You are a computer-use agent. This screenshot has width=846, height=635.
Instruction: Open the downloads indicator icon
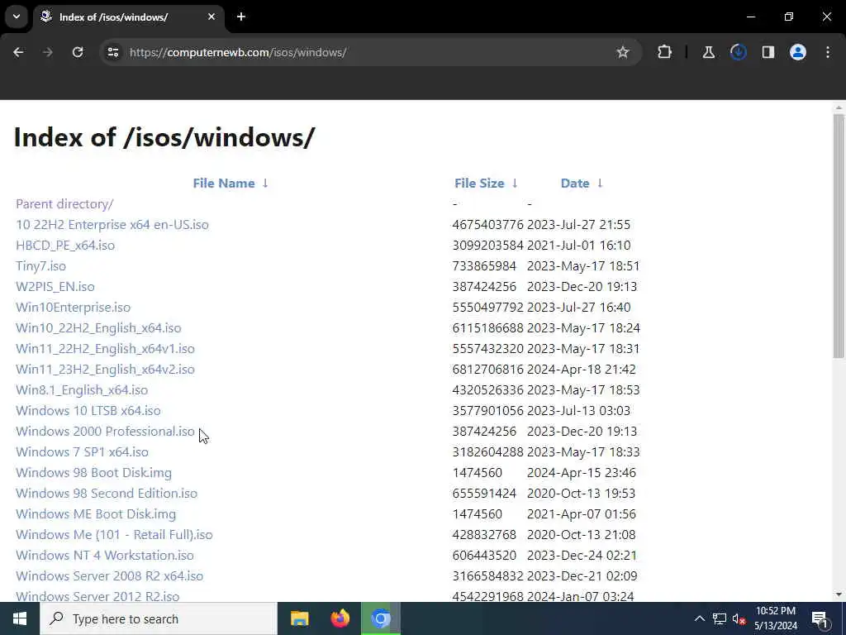(738, 52)
